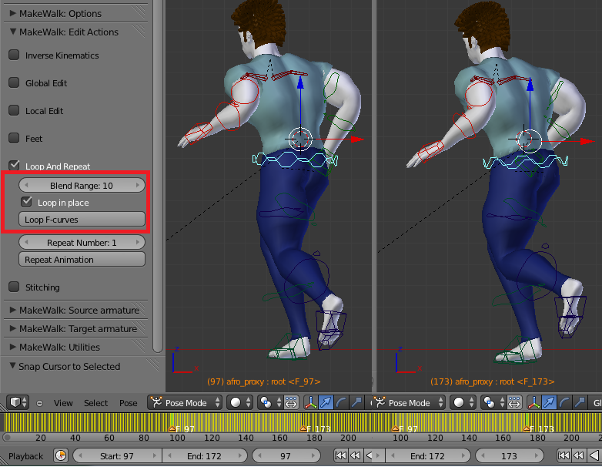This screenshot has height=467, width=602.
Task: Open the left Pose Mode dropdown
Action: [x=186, y=402]
